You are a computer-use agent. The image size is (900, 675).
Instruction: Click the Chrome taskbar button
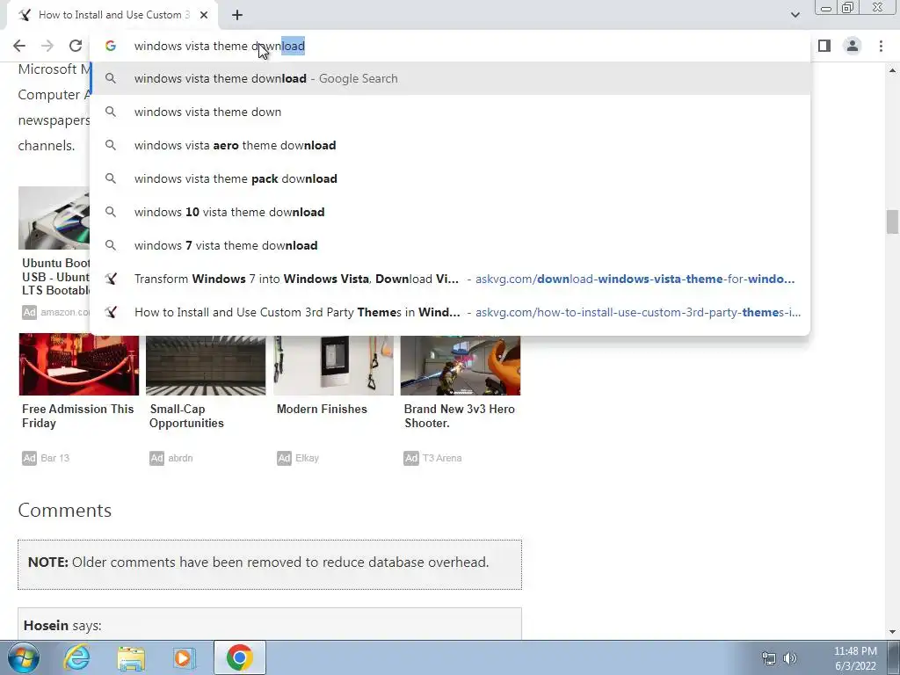(x=240, y=657)
